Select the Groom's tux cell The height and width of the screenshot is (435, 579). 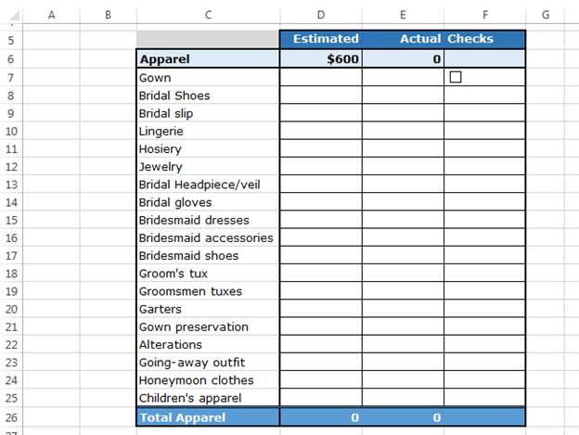coord(208,273)
